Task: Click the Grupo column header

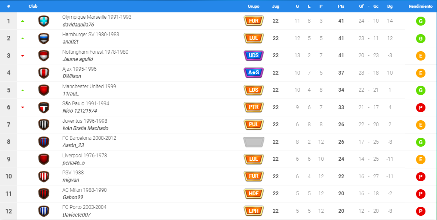Action: [x=254, y=6]
